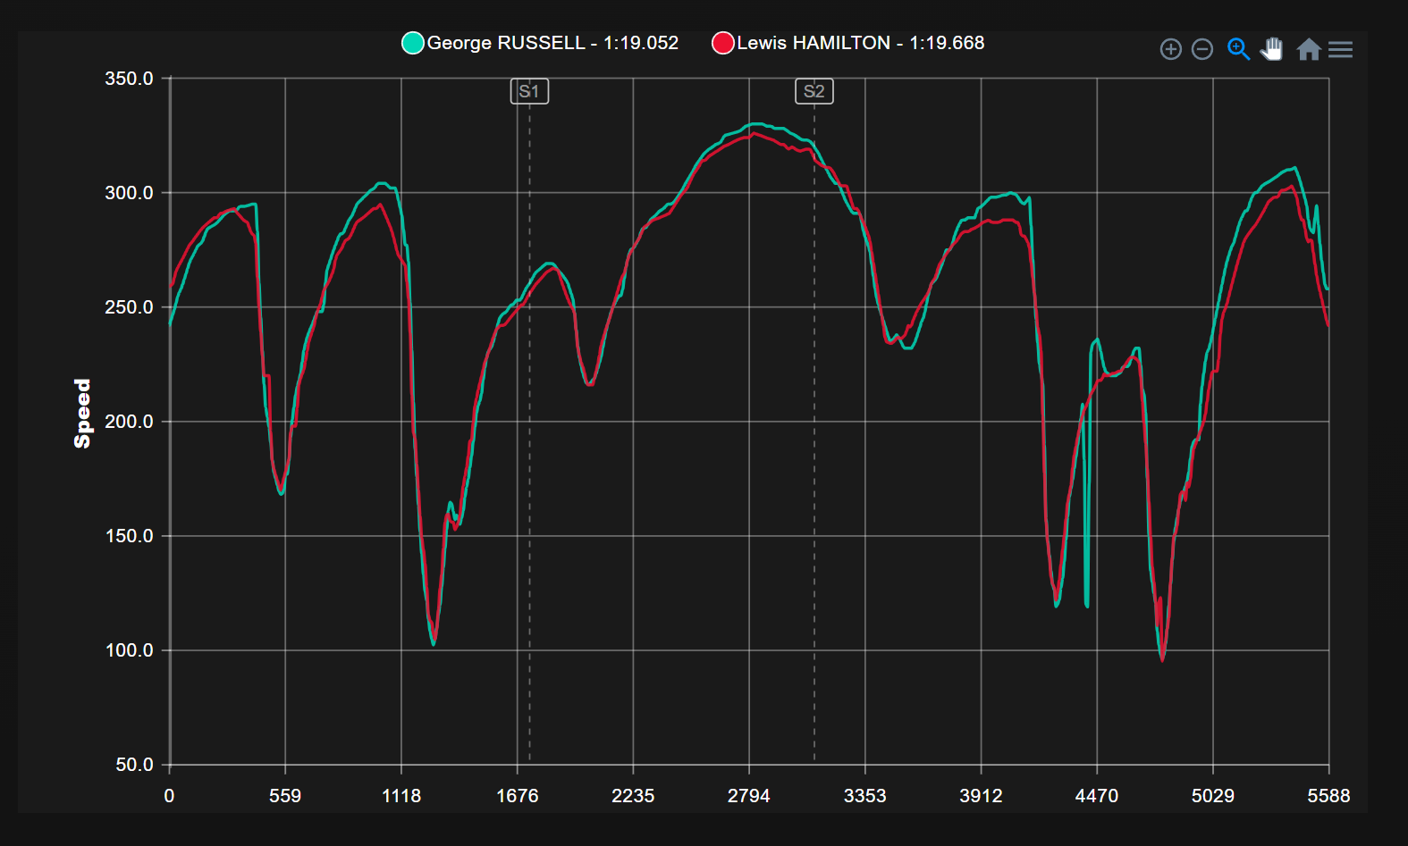Enable the pan hand tool
The width and height of the screenshot is (1408, 846).
click(1272, 49)
